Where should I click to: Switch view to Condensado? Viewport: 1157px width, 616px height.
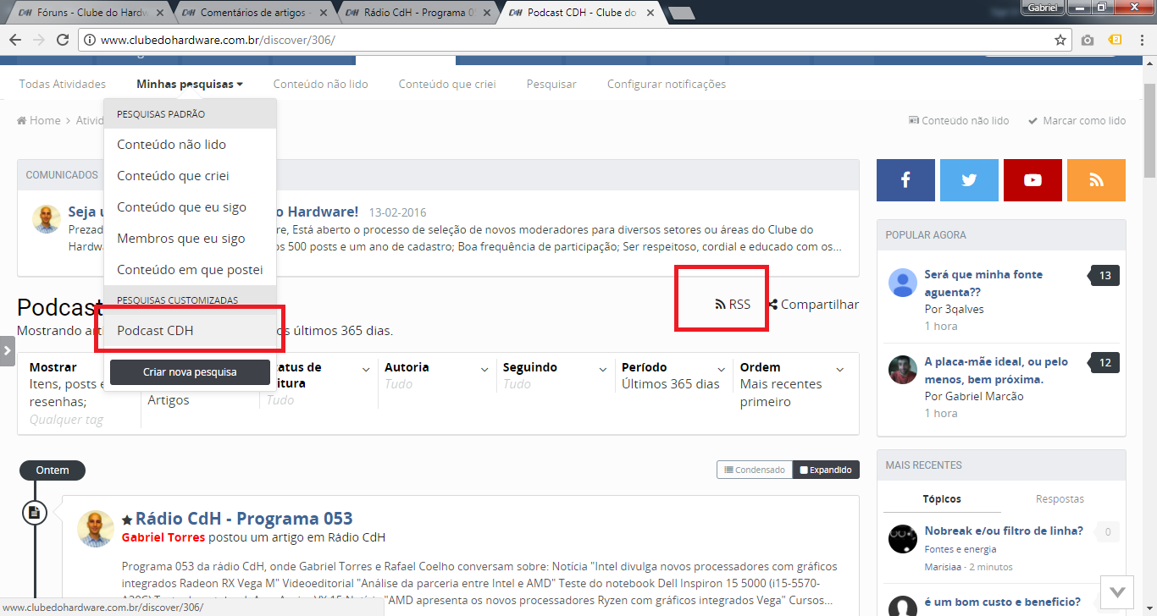click(x=754, y=470)
